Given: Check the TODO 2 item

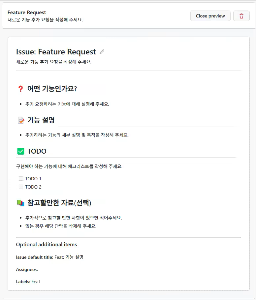Looking at the screenshot, I should [x=21, y=187].
